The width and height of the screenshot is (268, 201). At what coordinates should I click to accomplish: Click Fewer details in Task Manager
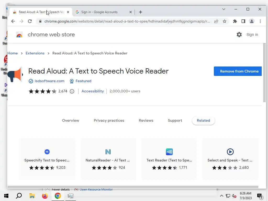(61, 189)
